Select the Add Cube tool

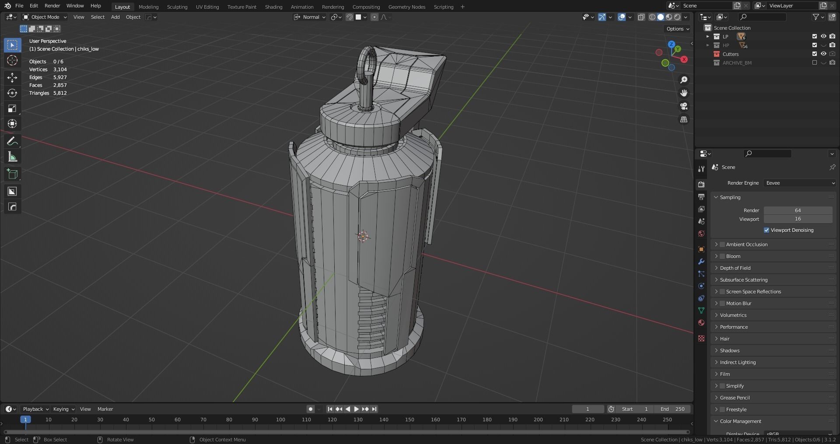pos(12,174)
